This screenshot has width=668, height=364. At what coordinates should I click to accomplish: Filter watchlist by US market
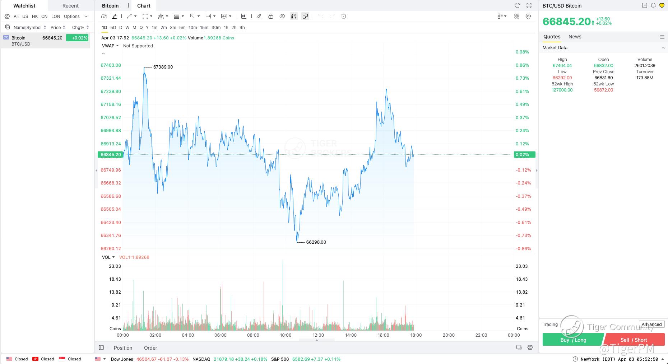pyautogui.click(x=25, y=17)
